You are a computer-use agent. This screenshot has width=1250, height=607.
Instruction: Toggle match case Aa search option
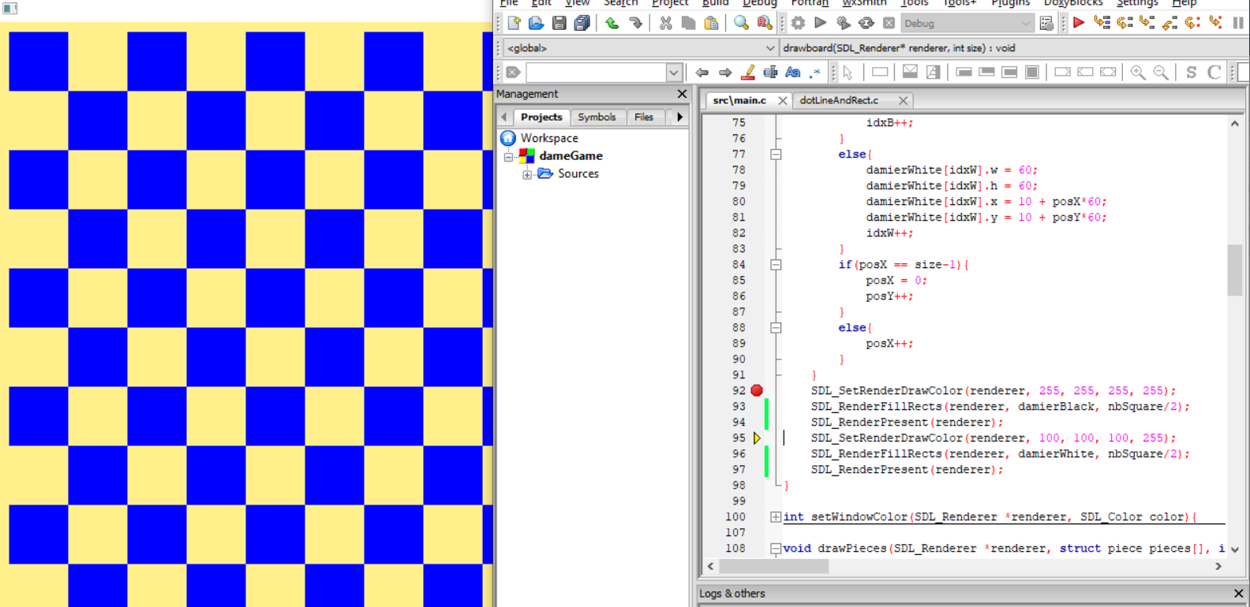click(x=793, y=73)
